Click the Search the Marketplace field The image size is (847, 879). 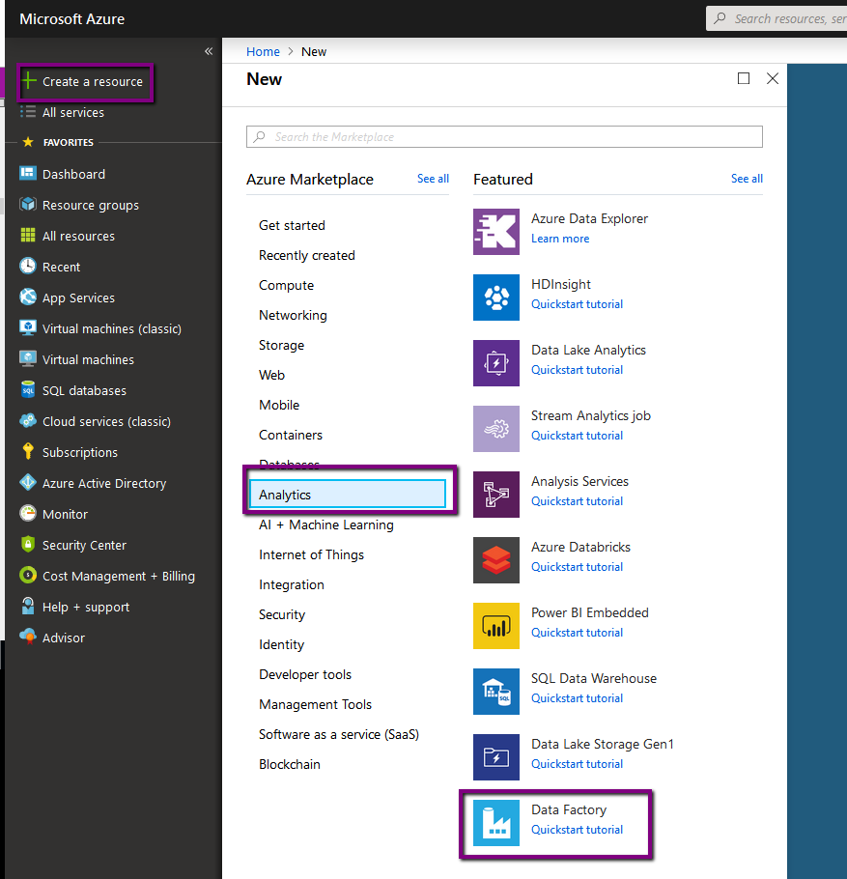pyautogui.click(x=504, y=137)
